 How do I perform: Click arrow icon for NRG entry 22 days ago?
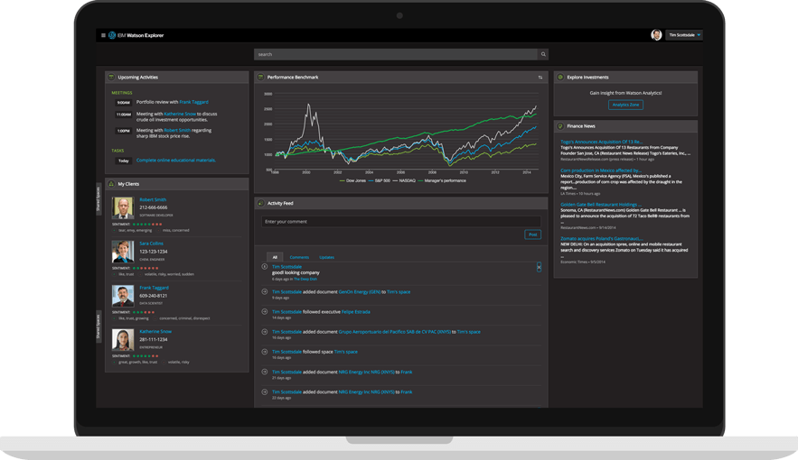[265, 391]
